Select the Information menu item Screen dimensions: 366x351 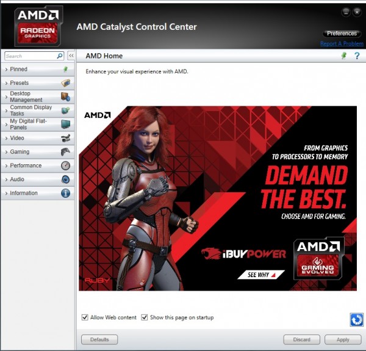click(x=38, y=193)
